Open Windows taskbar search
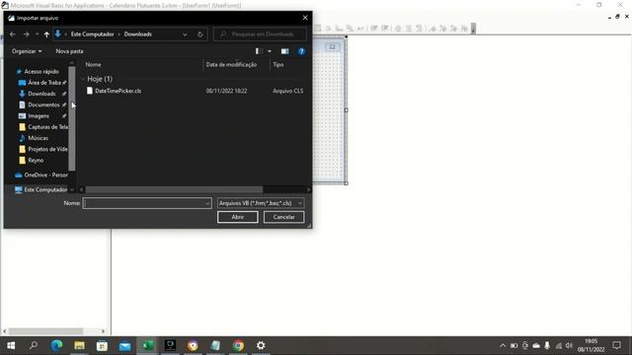Viewport: 632px width, 355px height. 34,345
